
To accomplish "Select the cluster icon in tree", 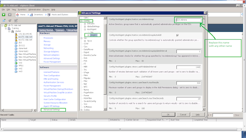I will pyautogui.click(x=13, y=31).
